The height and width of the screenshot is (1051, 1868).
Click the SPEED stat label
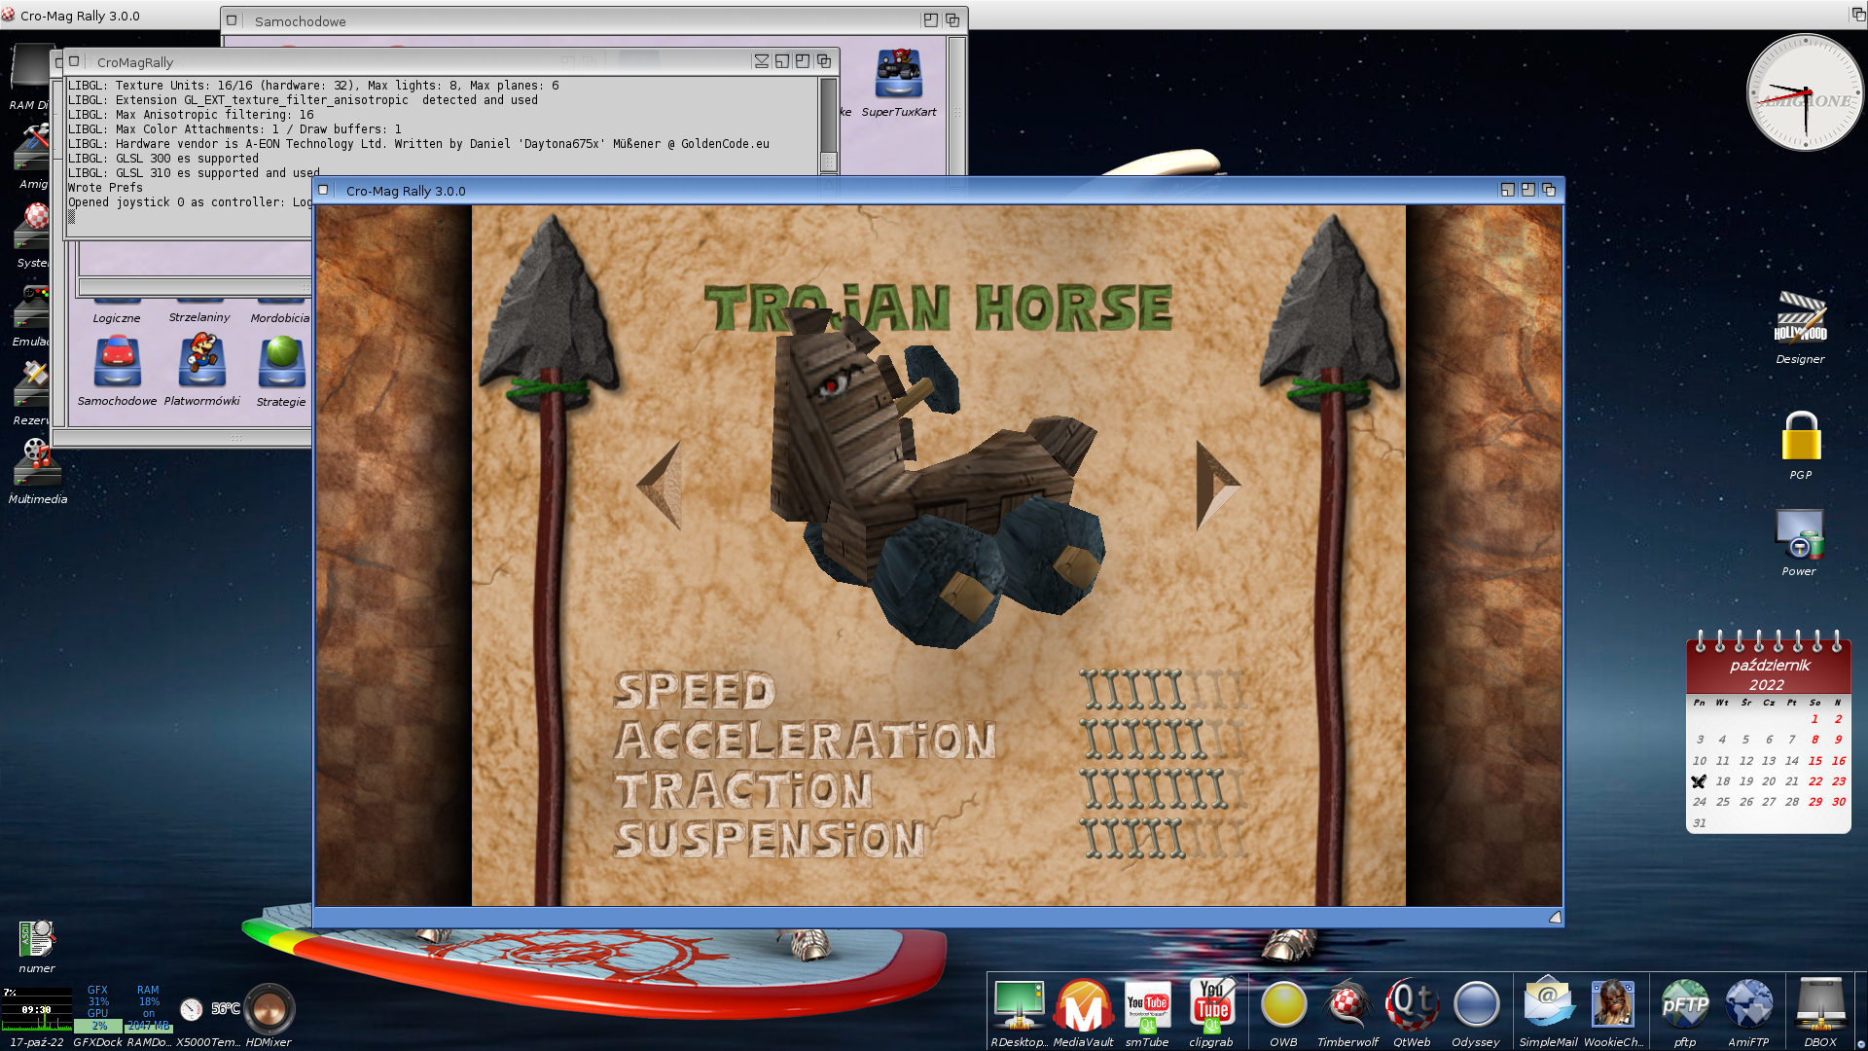point(695,691)
